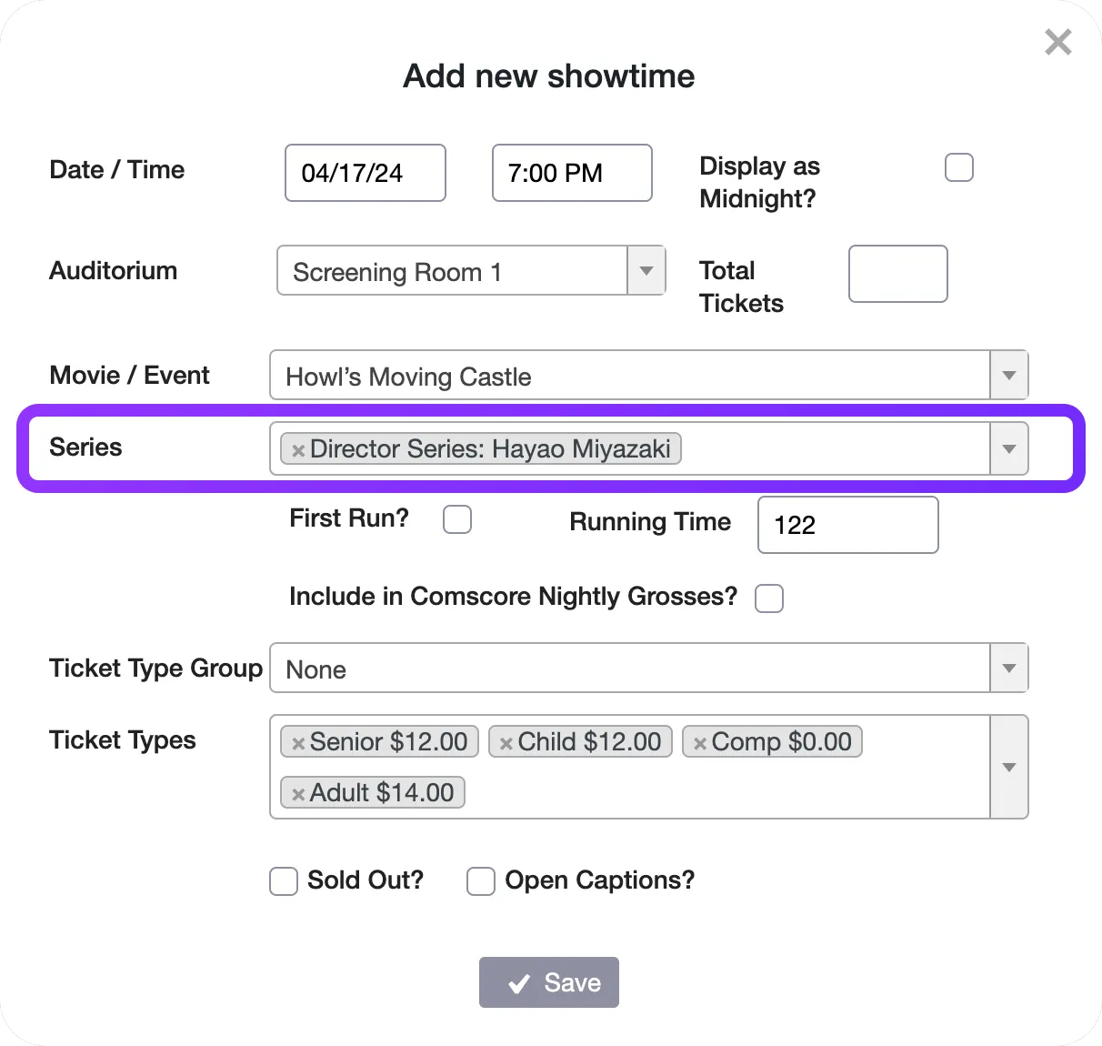Remove the Senior $12.00 ticket type

click(x=297, y=743)
